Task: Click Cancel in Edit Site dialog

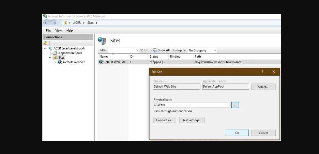Action: pyautogui.click(x=263, y=133)
